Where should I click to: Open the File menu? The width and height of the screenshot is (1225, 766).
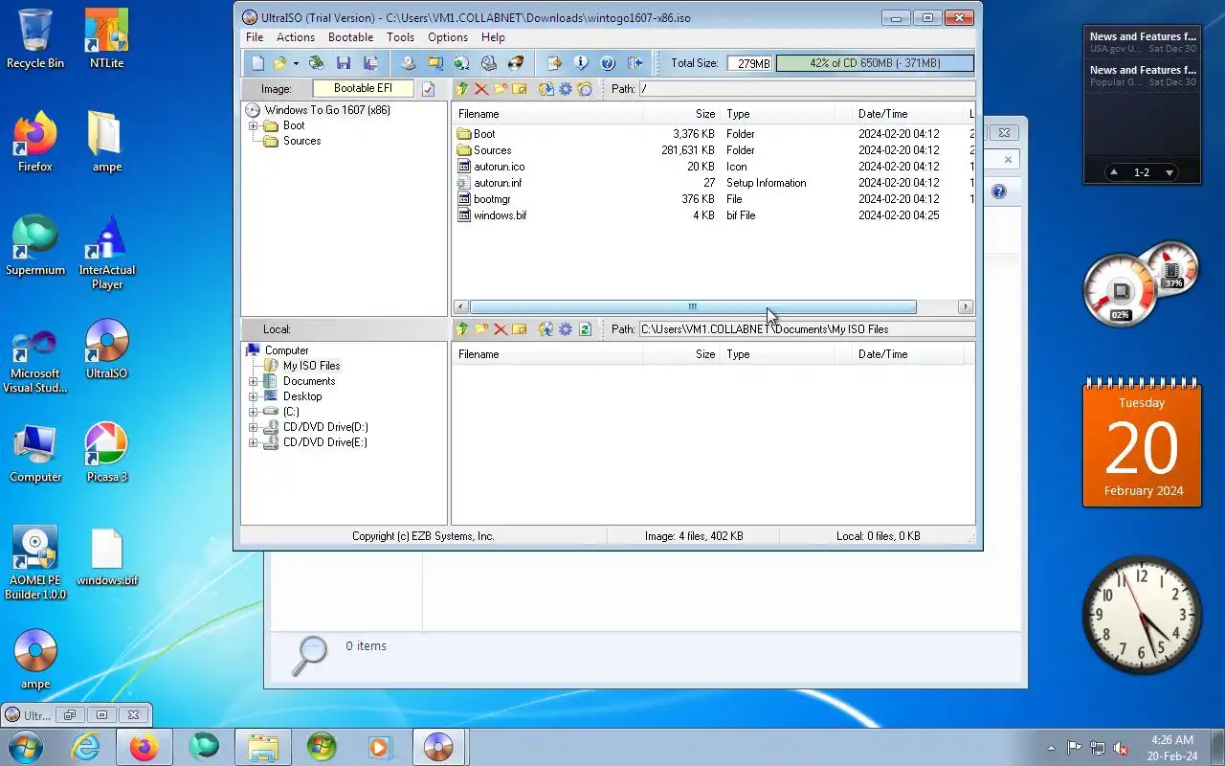(255, 37)
